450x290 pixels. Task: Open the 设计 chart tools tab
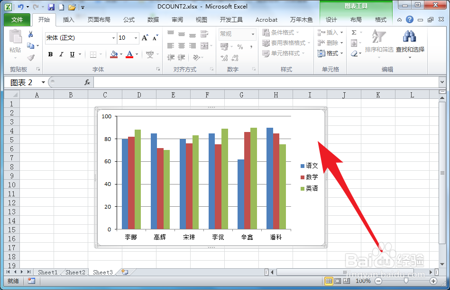click(331, 19)
